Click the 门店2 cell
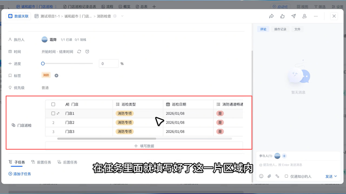346x194 pixels. click(70, 122)
